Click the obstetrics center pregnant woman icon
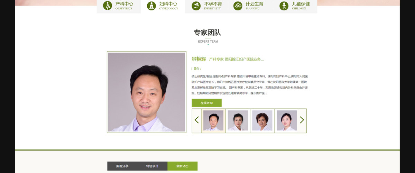The width and height of the screenshot is (415, 173). (x=108, y=6)
